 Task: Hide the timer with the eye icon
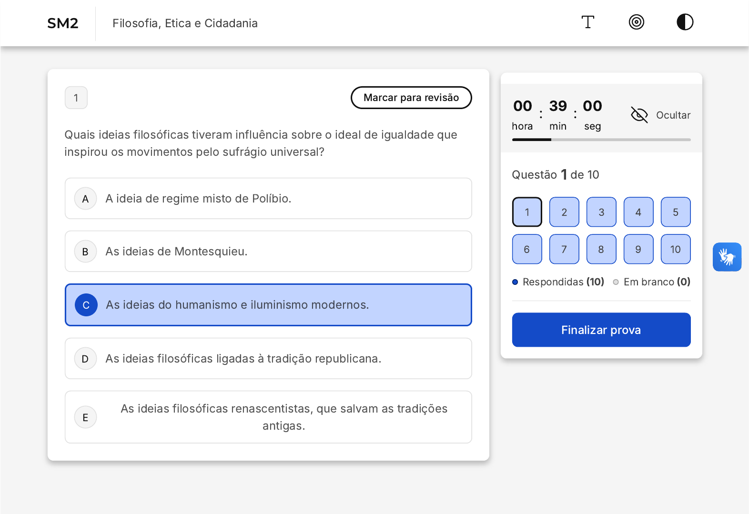tap(639, 115)
